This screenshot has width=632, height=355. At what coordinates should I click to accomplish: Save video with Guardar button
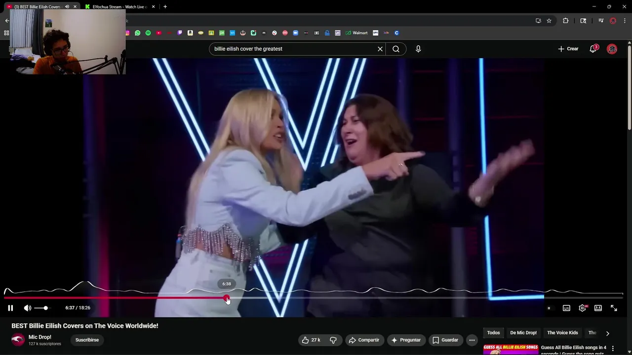point(445,340)
